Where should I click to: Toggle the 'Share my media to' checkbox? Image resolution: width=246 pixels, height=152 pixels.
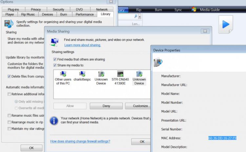[55, 65]
